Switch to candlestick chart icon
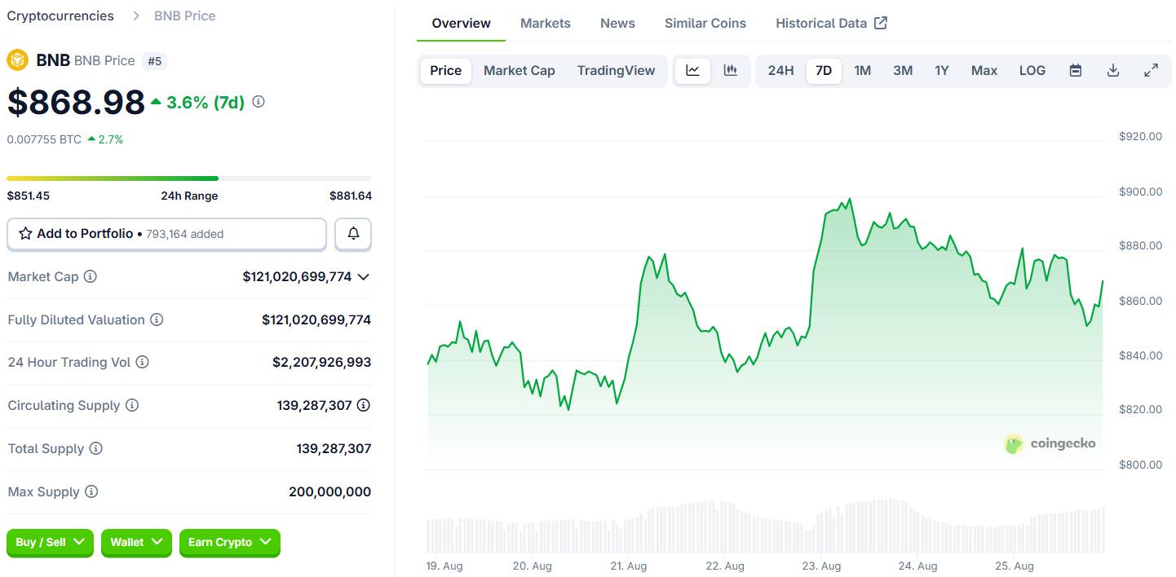The height and width of the screenshot is (577, 1176). [731, 71]
